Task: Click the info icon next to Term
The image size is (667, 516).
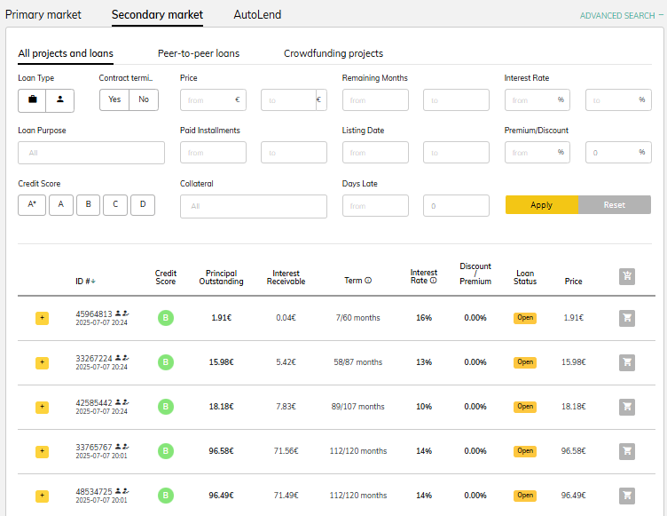Action: 368,281
